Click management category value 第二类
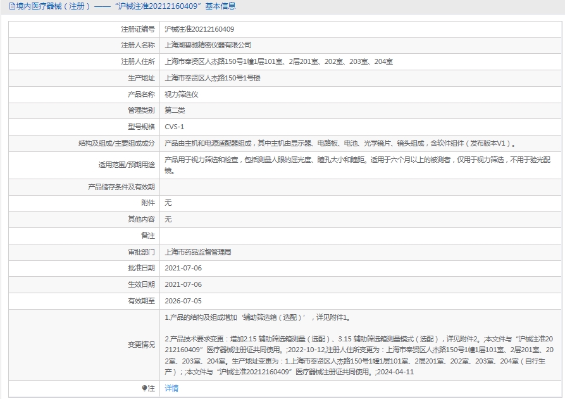The height and width of the screenshot is (399, 565). pyautogui.click(x=175, y=110)
